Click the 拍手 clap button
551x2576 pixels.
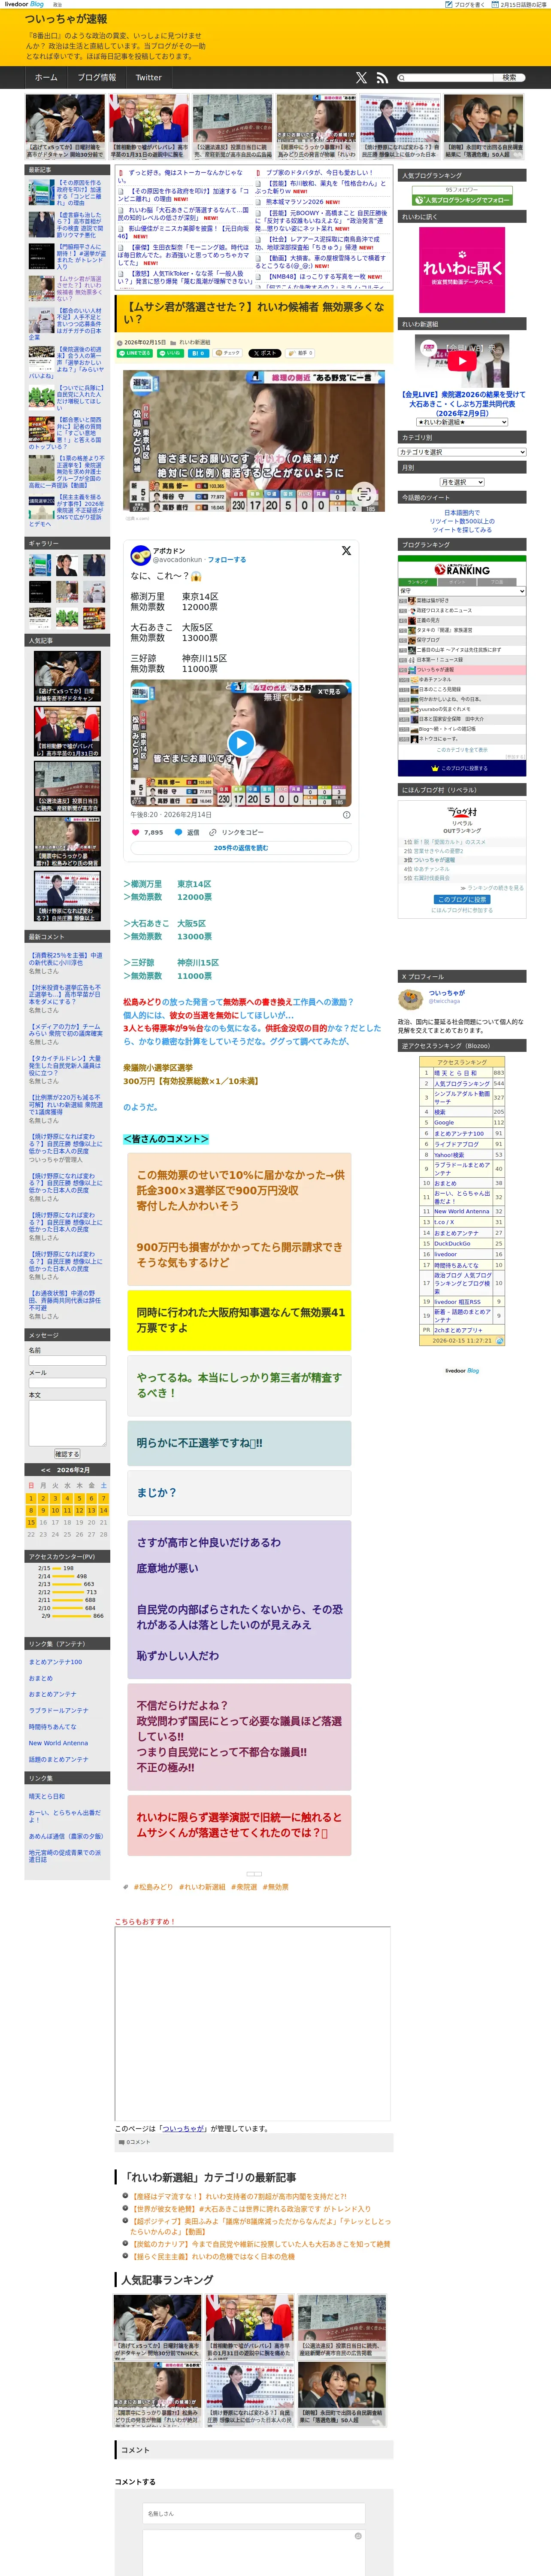[301, 353]
